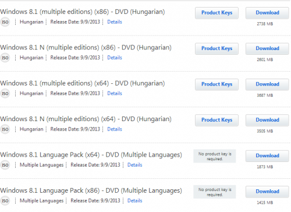Viewport: 291px width, 212px height.
Task: Get Product Keys for Windows 8.1 N x86
Action: (x=217, y=48)
